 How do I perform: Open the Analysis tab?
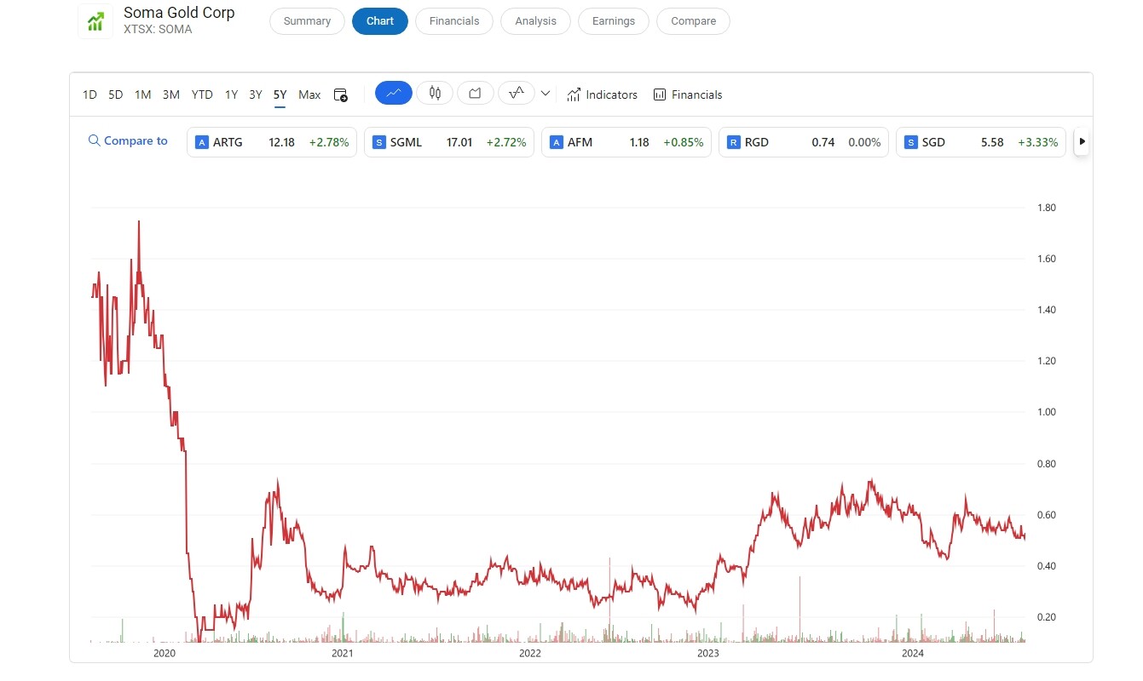(x=536, y=21)
